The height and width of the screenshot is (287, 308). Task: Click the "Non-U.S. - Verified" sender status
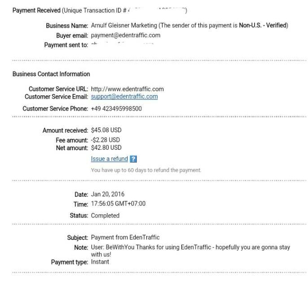tap(262, 26)
